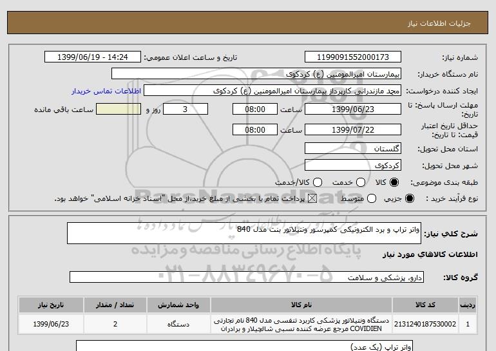The width and height of the screenshot is (496, 351).
Task: Click the general need description text box
Action: (244, 233)
